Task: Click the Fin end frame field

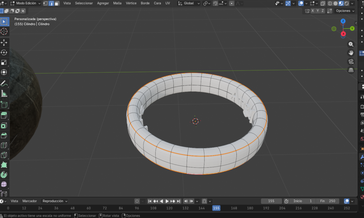Action: pyautogui.click(x=327, y=201)
